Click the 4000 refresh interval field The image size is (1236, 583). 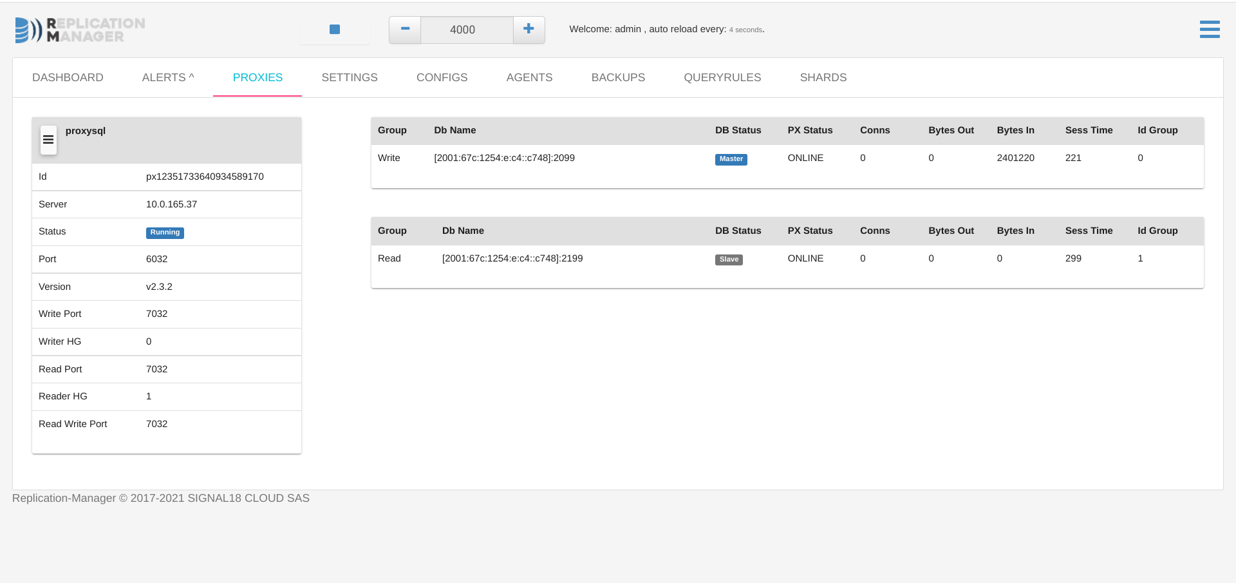467,30
